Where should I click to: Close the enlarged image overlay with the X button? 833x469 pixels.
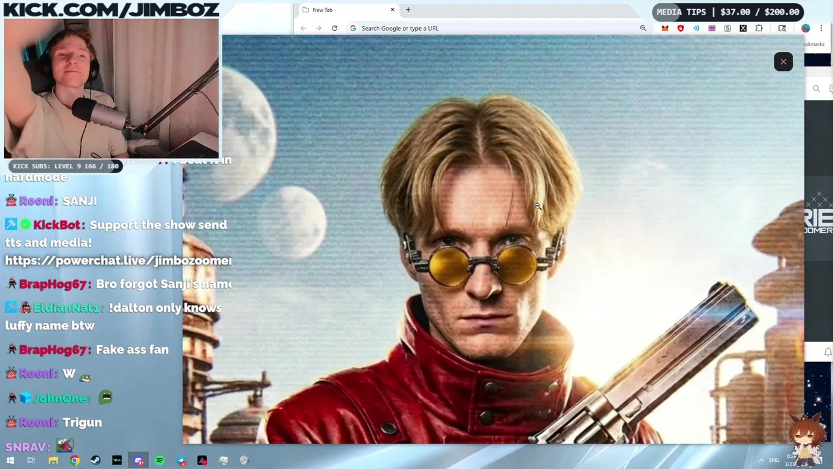click(x=783, y=62)
